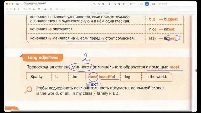The height and width of the screenshot is (113, 201).
Task: Toggle the blue Markup toolbar button
Action: click(147, 4)
